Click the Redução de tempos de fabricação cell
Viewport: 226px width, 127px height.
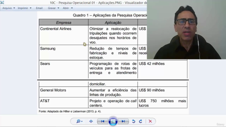pyautogui.click(x=113, y=53)
